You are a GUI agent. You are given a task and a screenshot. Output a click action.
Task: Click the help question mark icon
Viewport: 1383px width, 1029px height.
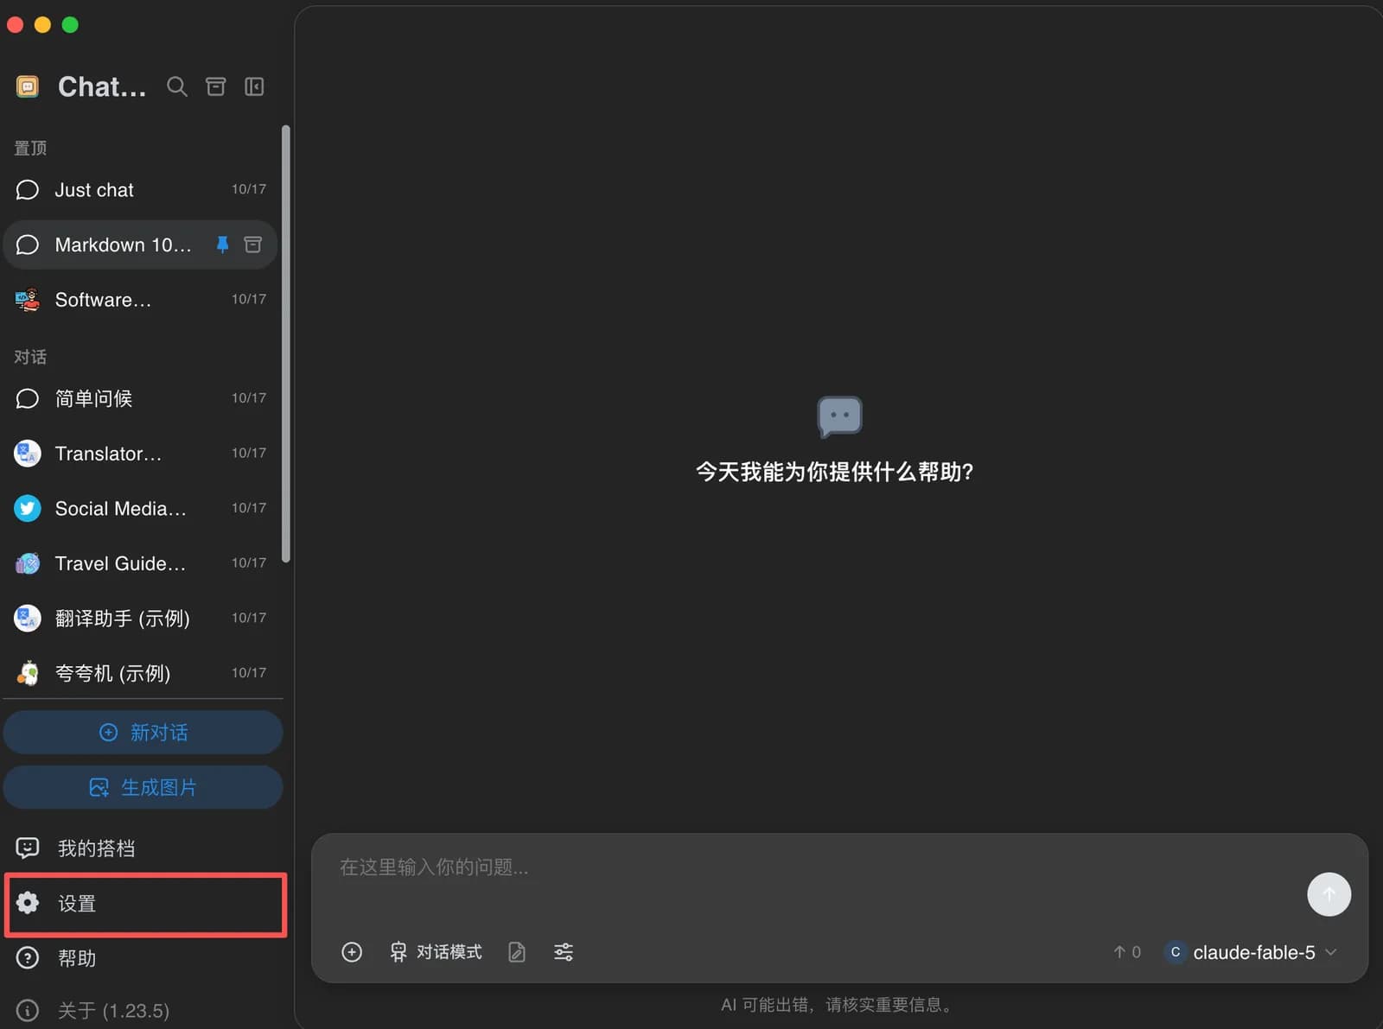28,958
